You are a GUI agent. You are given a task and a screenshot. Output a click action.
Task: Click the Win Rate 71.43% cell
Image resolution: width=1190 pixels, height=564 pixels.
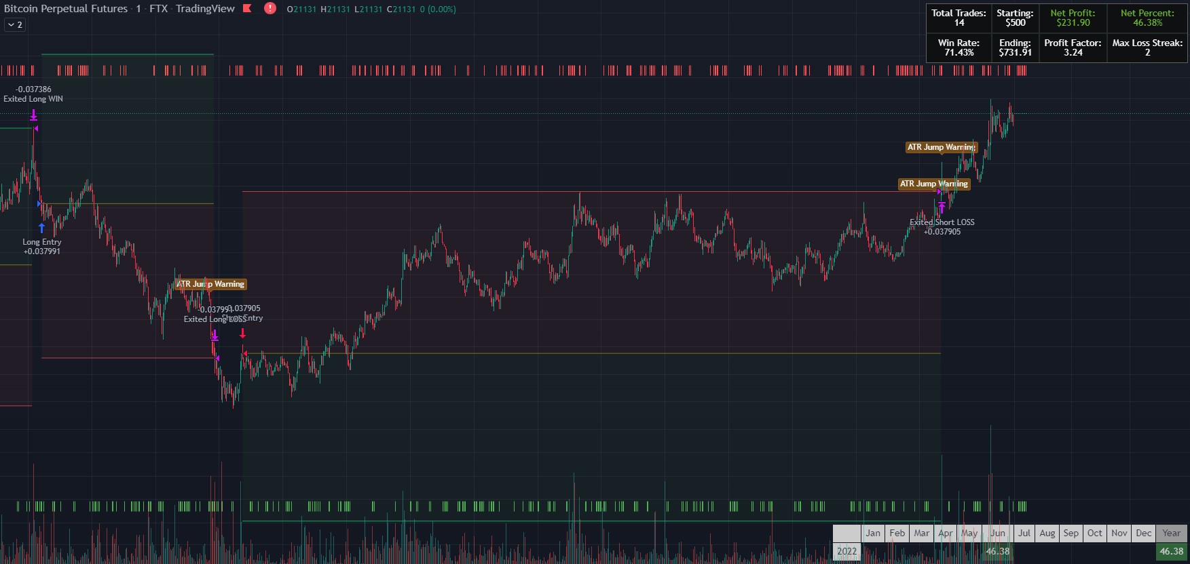[x=959, y=47]
